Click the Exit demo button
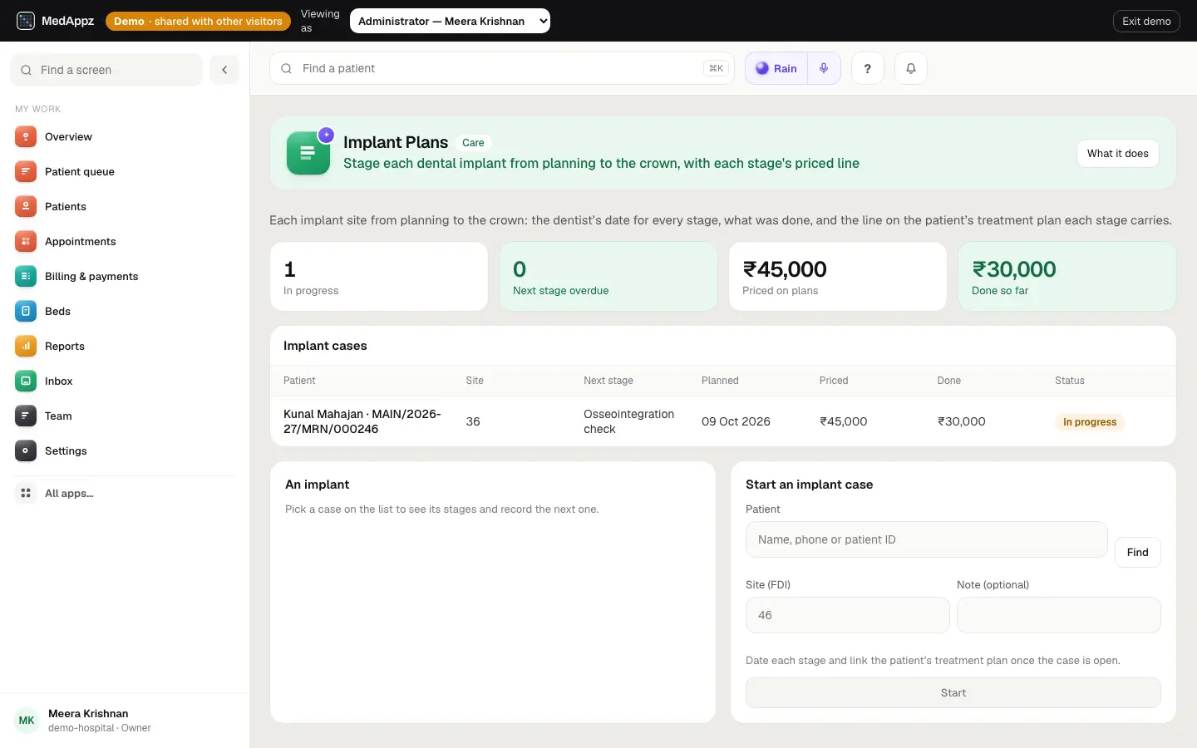This screenshot has height=748, width=1197. coord(1146,21)
